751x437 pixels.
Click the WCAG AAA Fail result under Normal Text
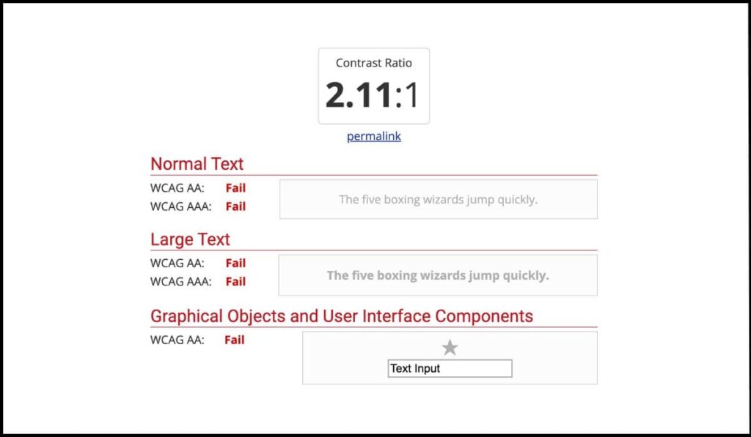(x=235, y=206)
